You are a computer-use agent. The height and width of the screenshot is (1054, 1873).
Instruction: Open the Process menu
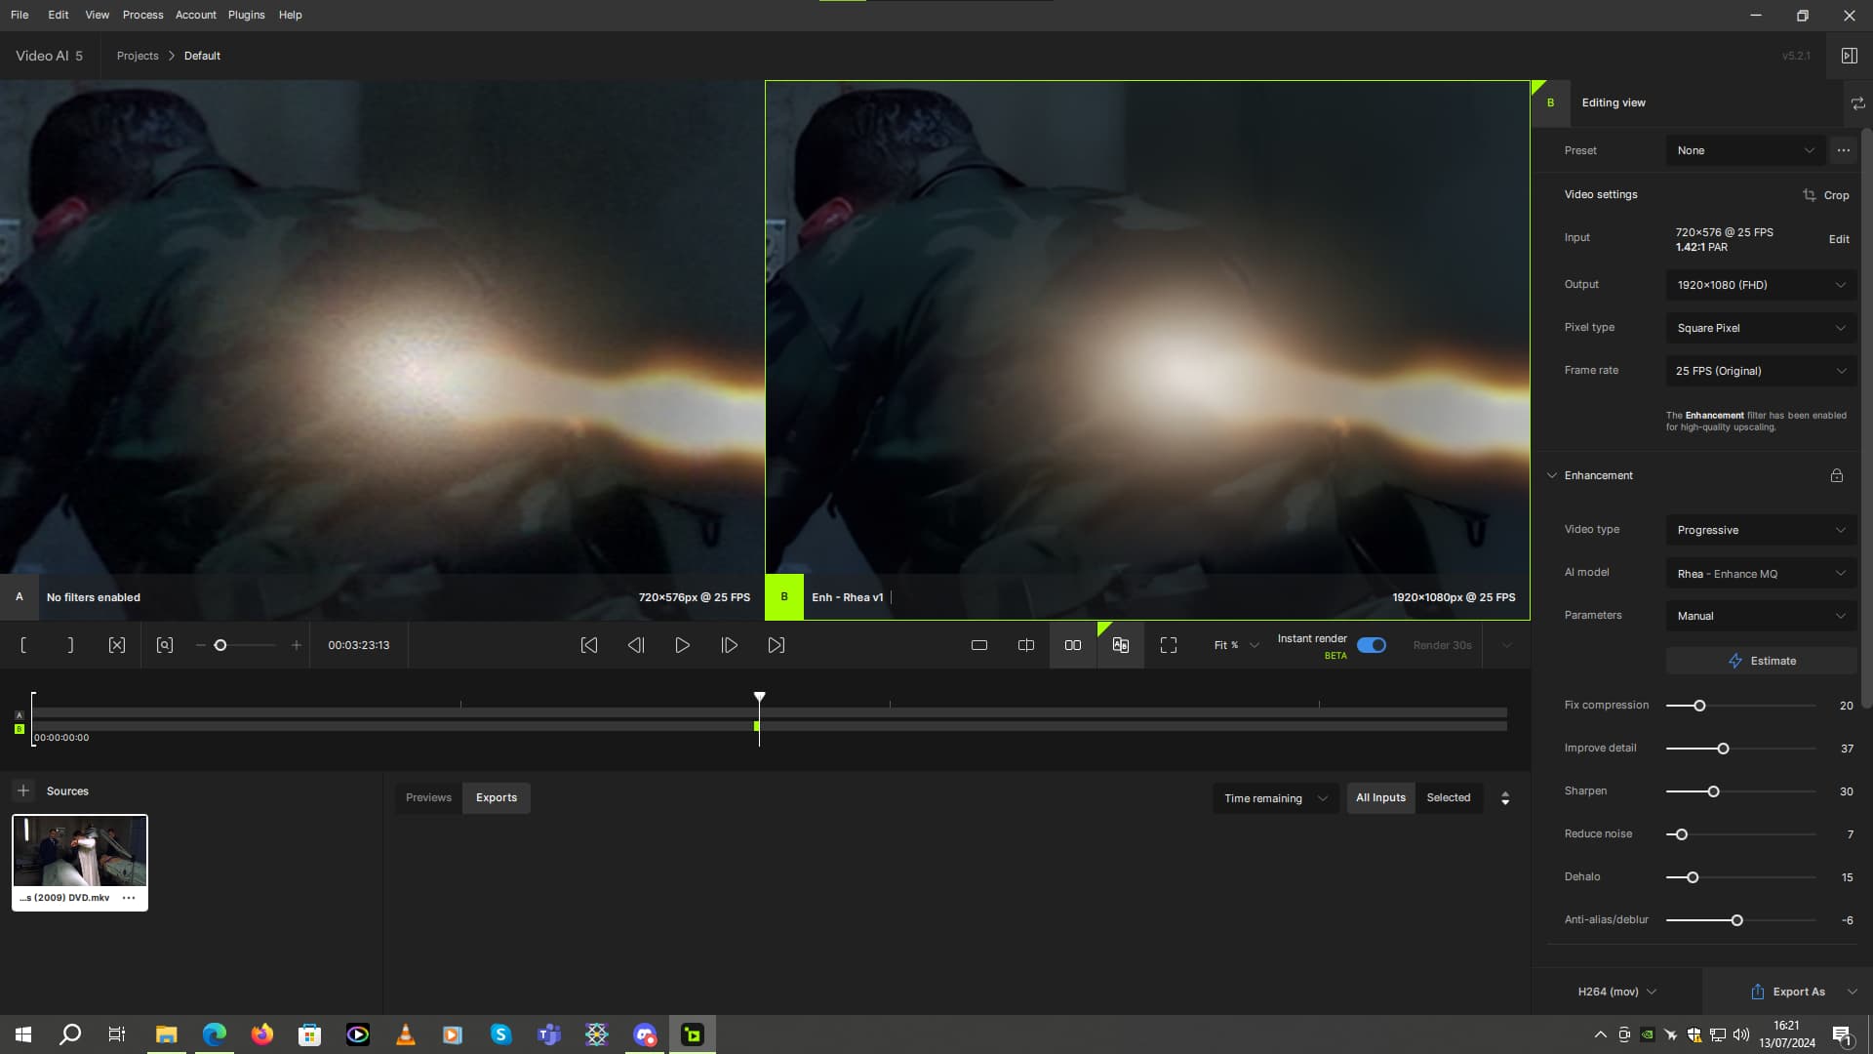[142, 15]
